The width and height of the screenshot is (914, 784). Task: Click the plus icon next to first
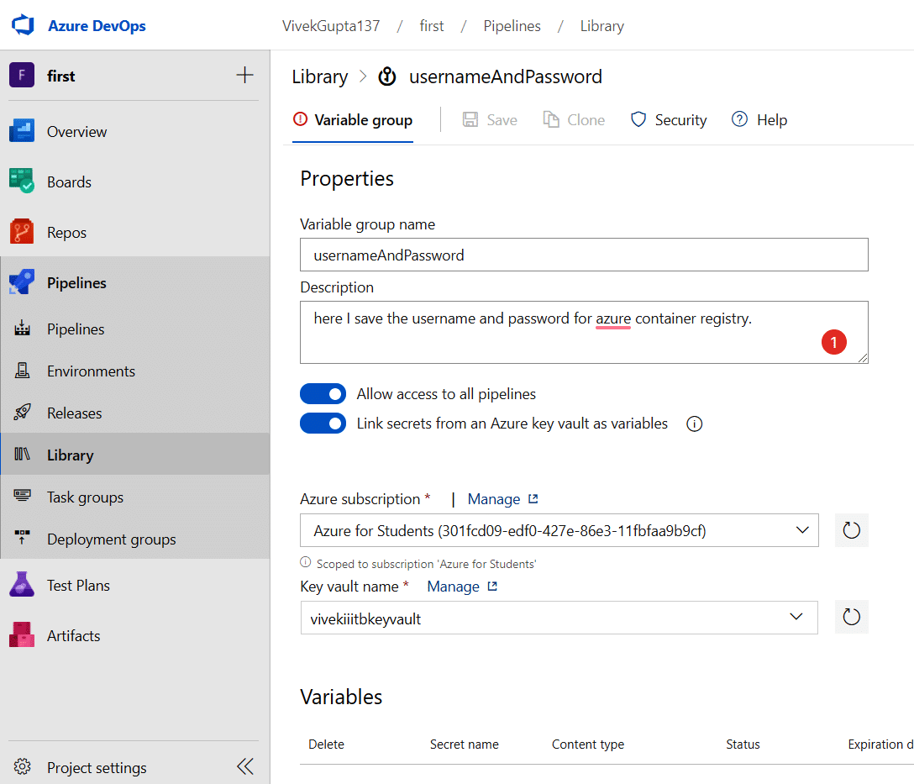[x=244, y=76]
